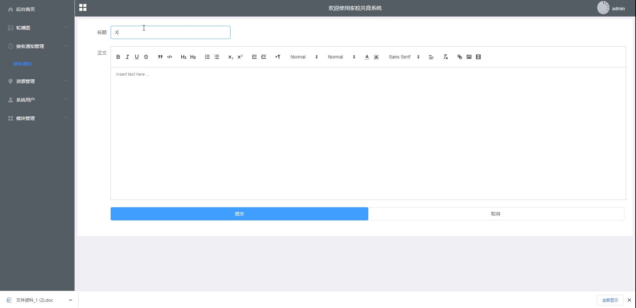The width and height of the screenshot is (636, 308).
Task: Open the text background color picker
Action: click(x=376, y=57)
